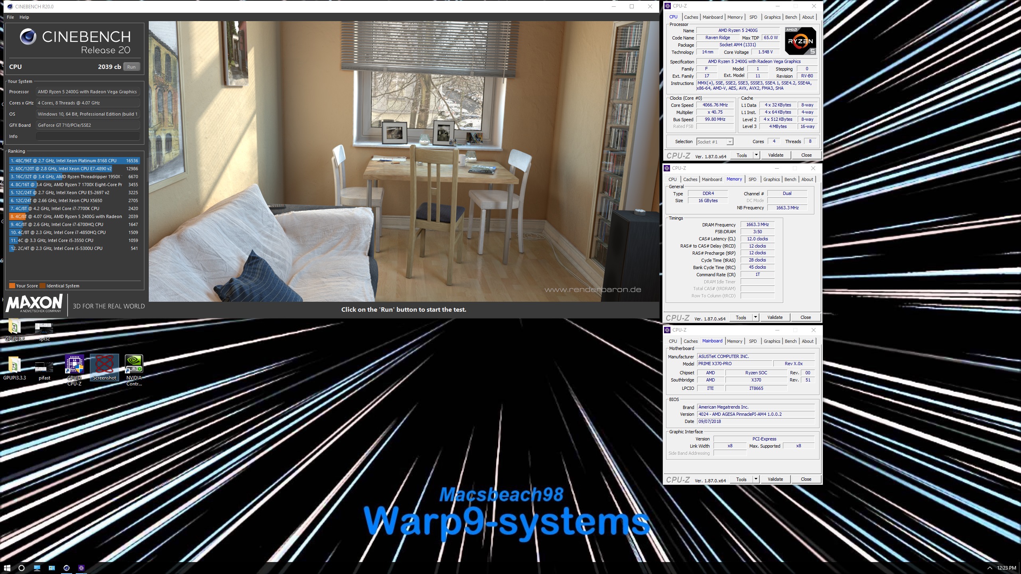Select the GPUPI3.3.3 folder icon
Viewport: 1021px width, 574px height.
(x=14, y=368)
